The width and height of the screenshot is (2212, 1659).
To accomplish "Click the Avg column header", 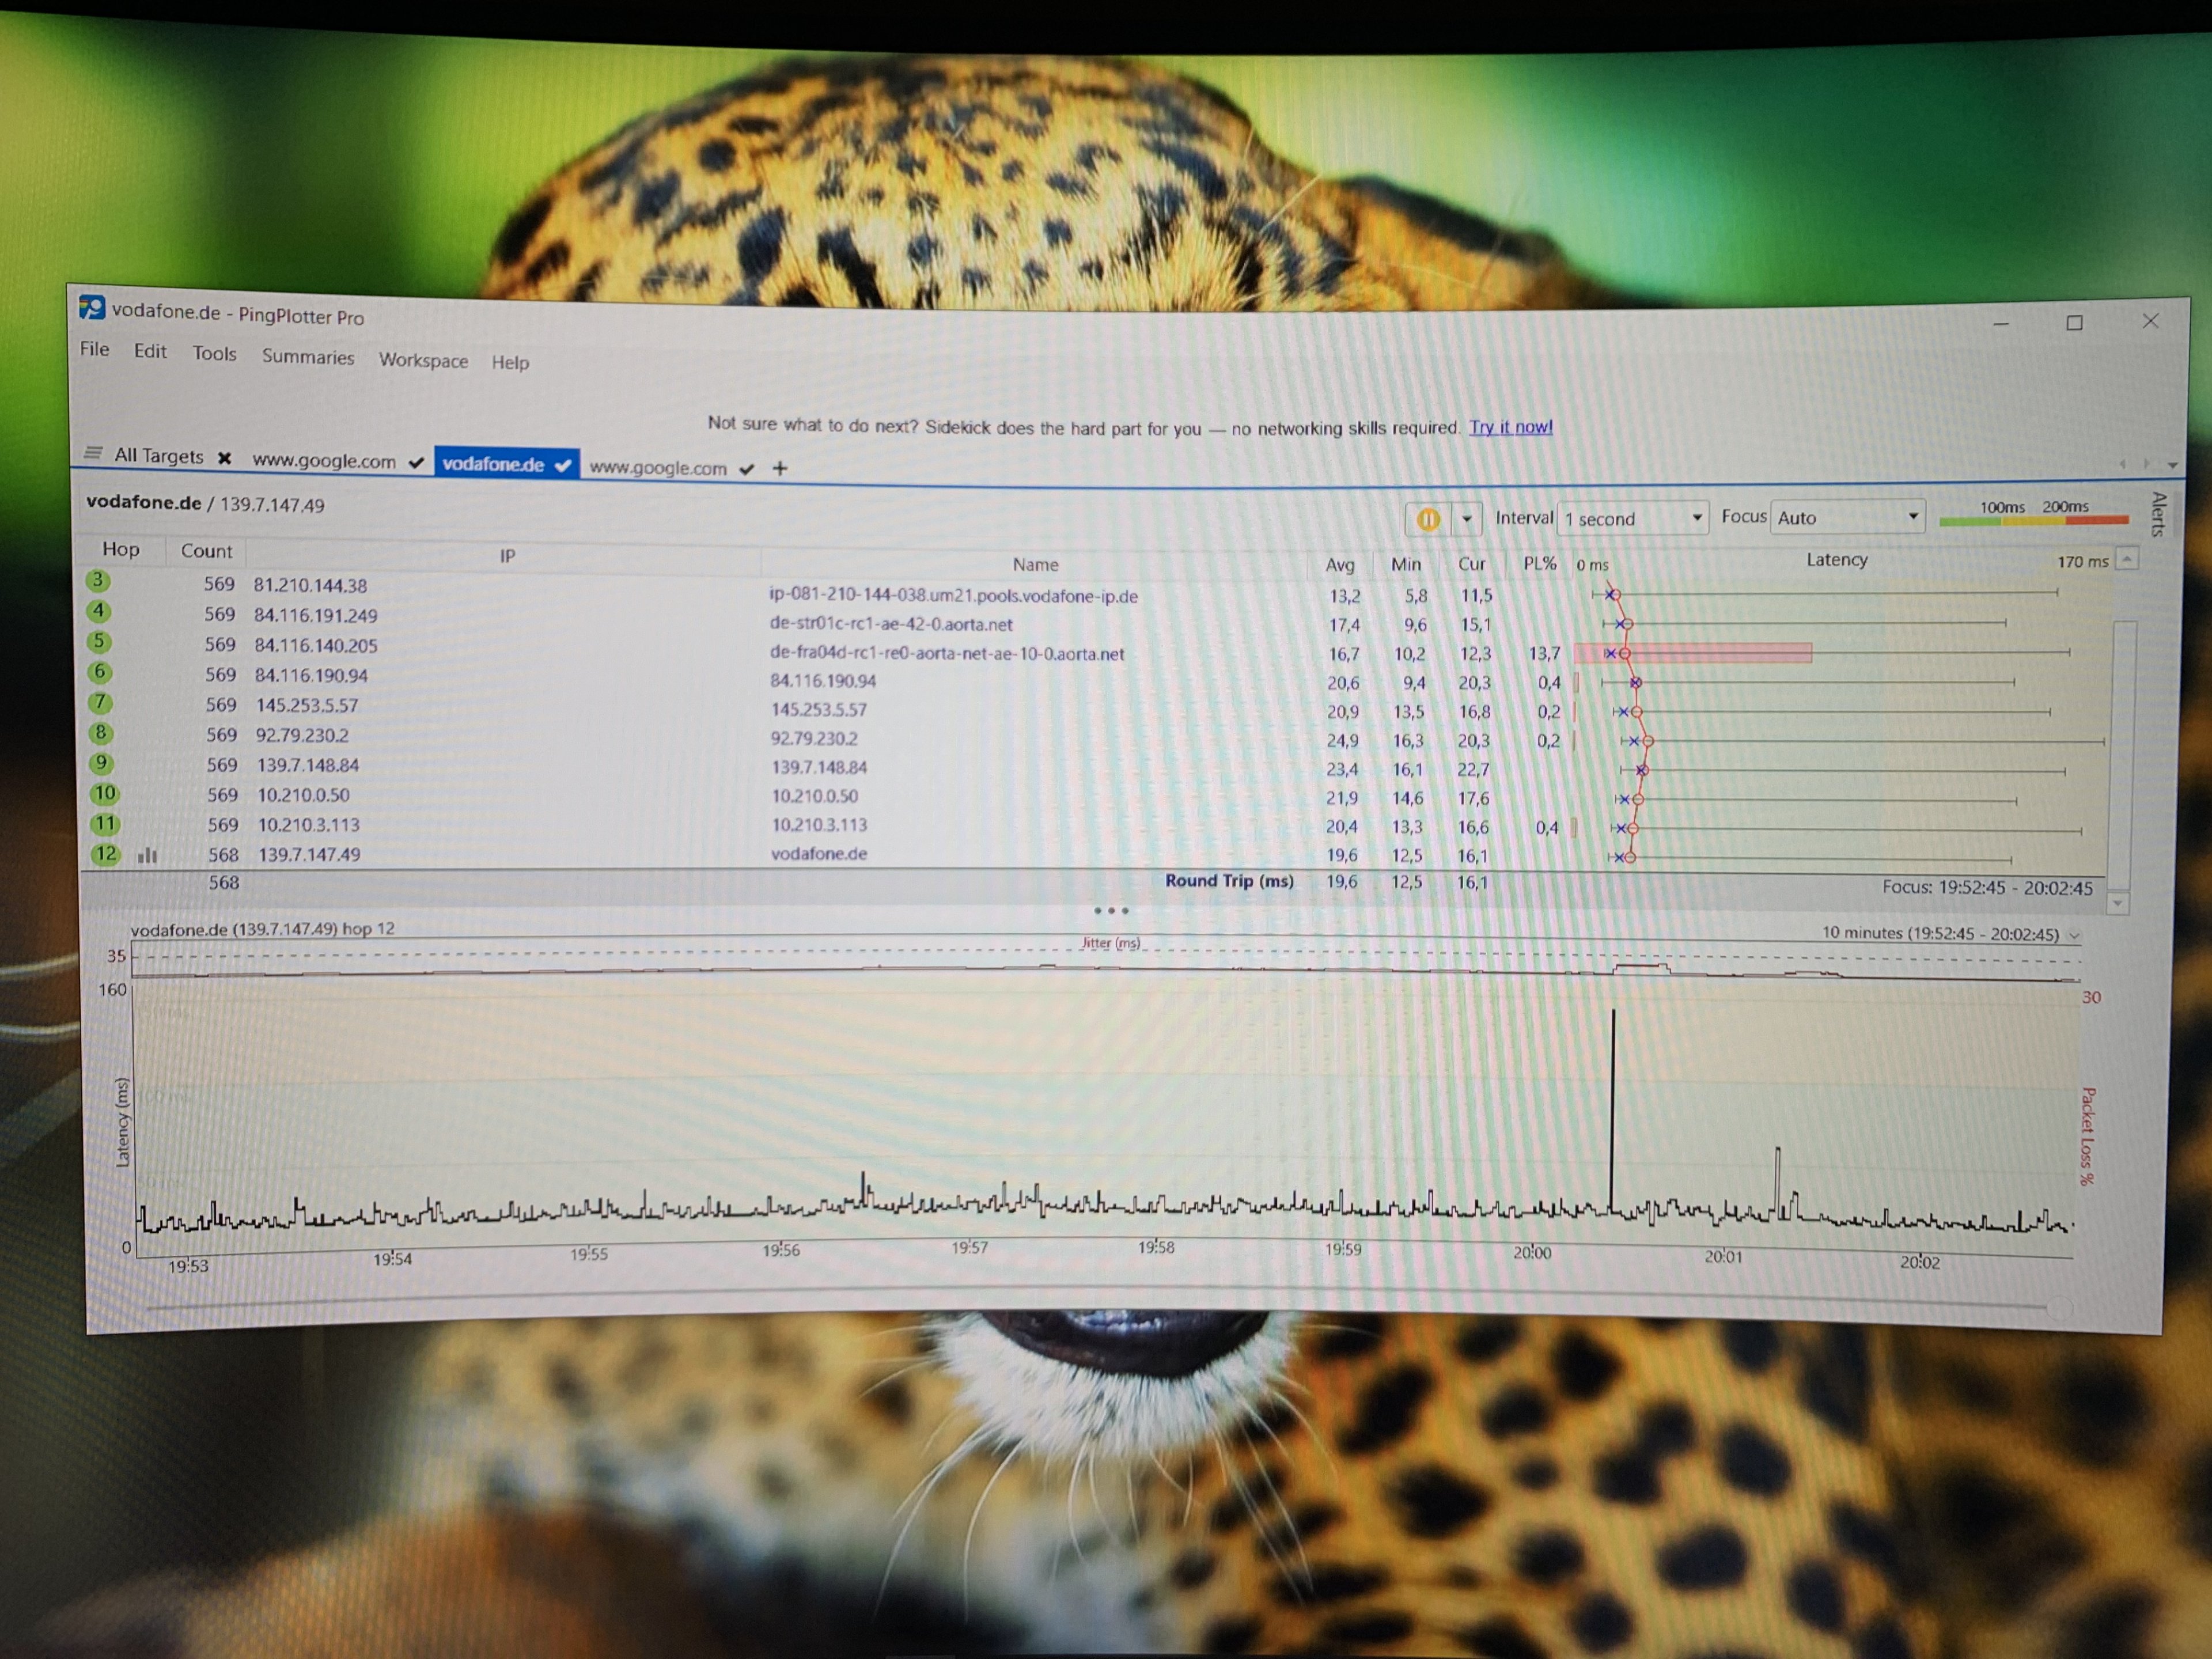I will [x=1340, y=565].
